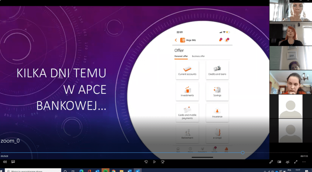Click the 22:01 phone clock
This screenshot has height=172, width=312.
click(x=179, y=32)
